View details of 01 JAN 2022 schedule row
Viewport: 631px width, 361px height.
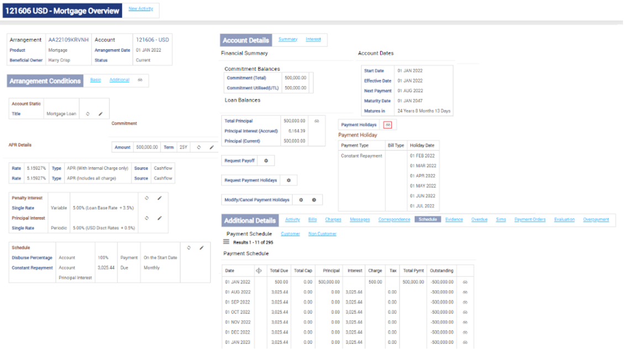[465, 282]
